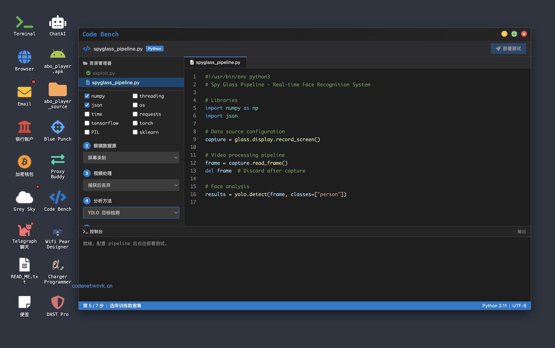Tick the threading library checkbox
555x348 pixels.
(135, 96)
